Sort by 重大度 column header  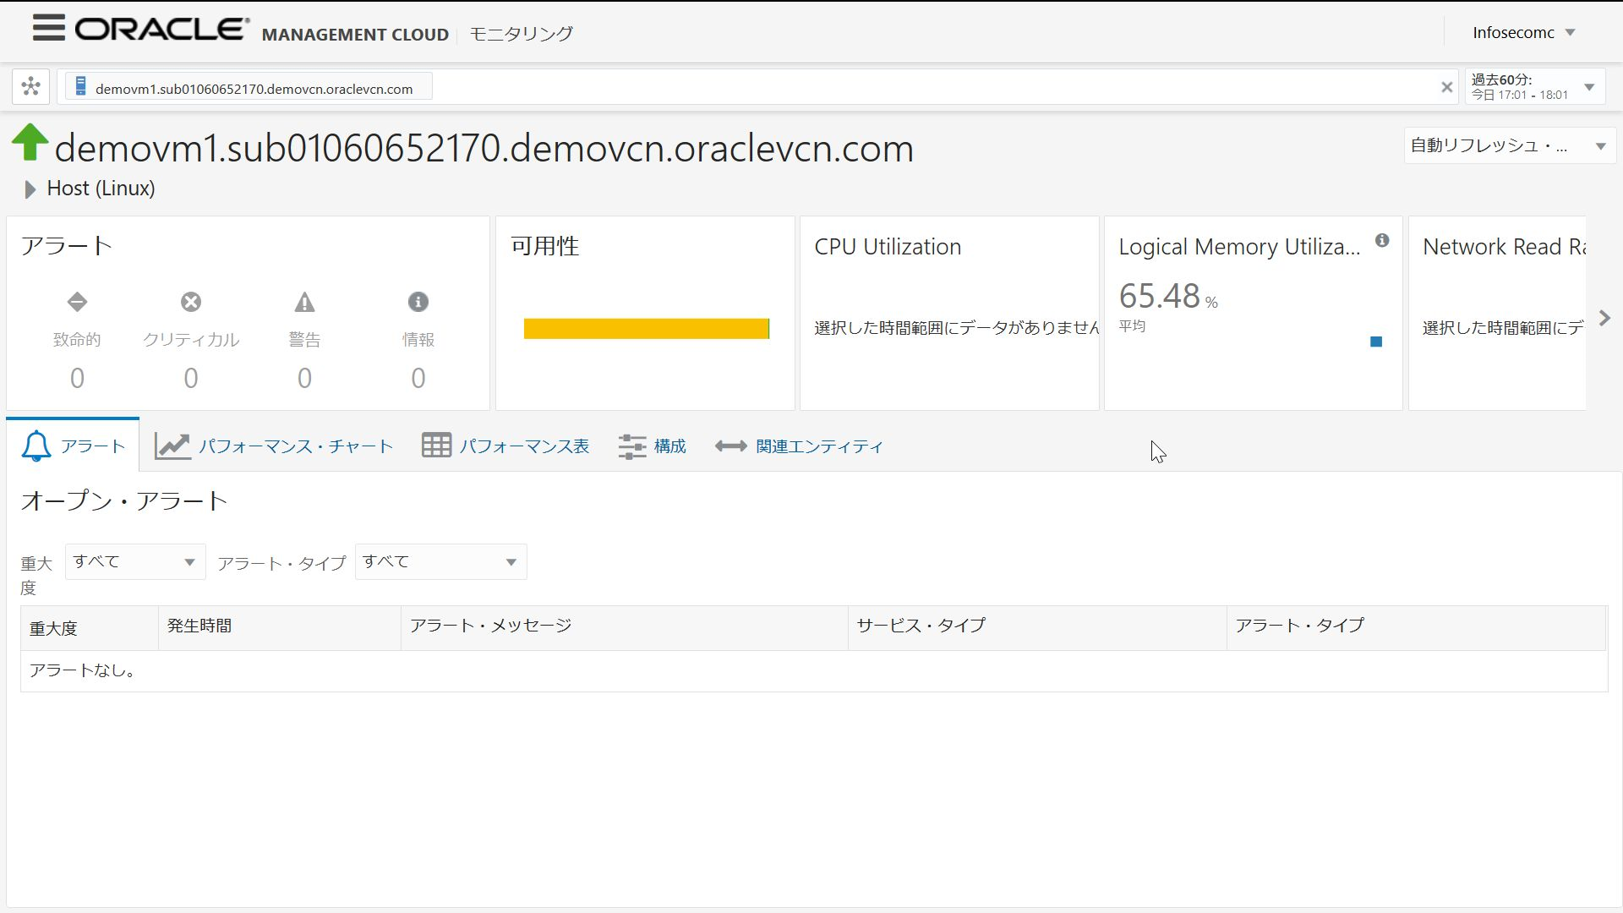pyautogui.click(x=90, y=628)
